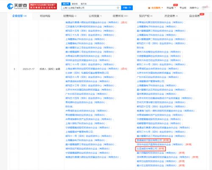Viewport: 212px width, 170px height.
Task: Open the user avatar in the header
Action: [205, 8]
